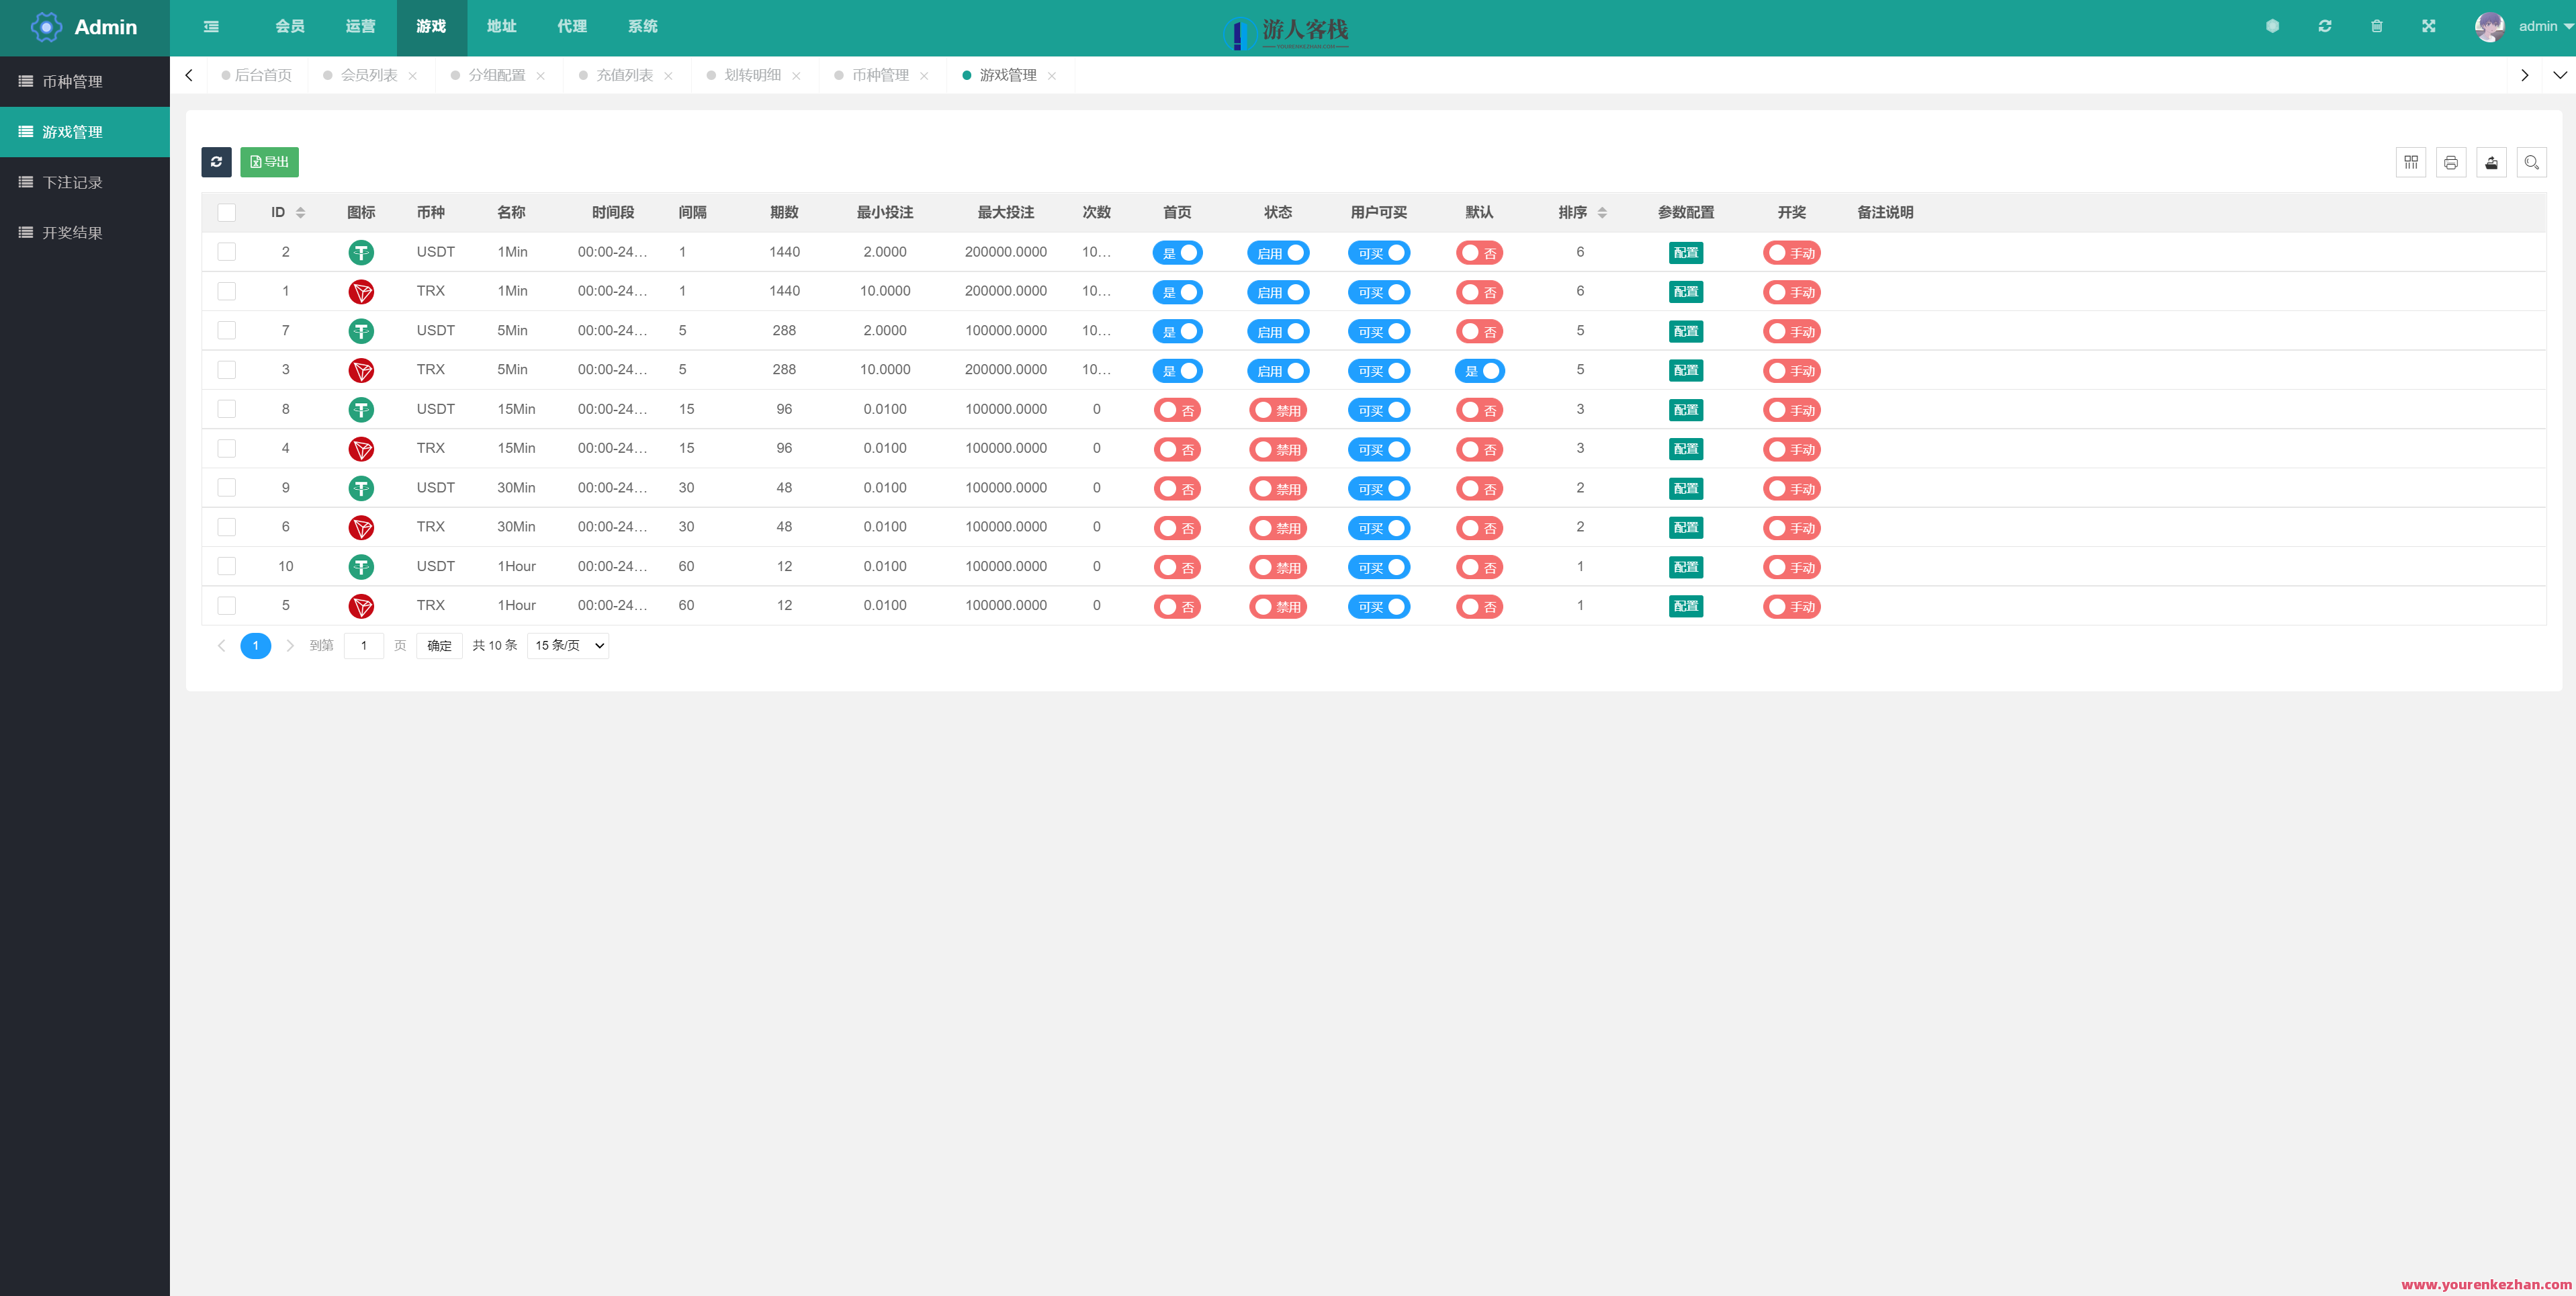Enable status toggle for USDT 15Min
The image size is (2576, 1296).
click(1277, 410)
